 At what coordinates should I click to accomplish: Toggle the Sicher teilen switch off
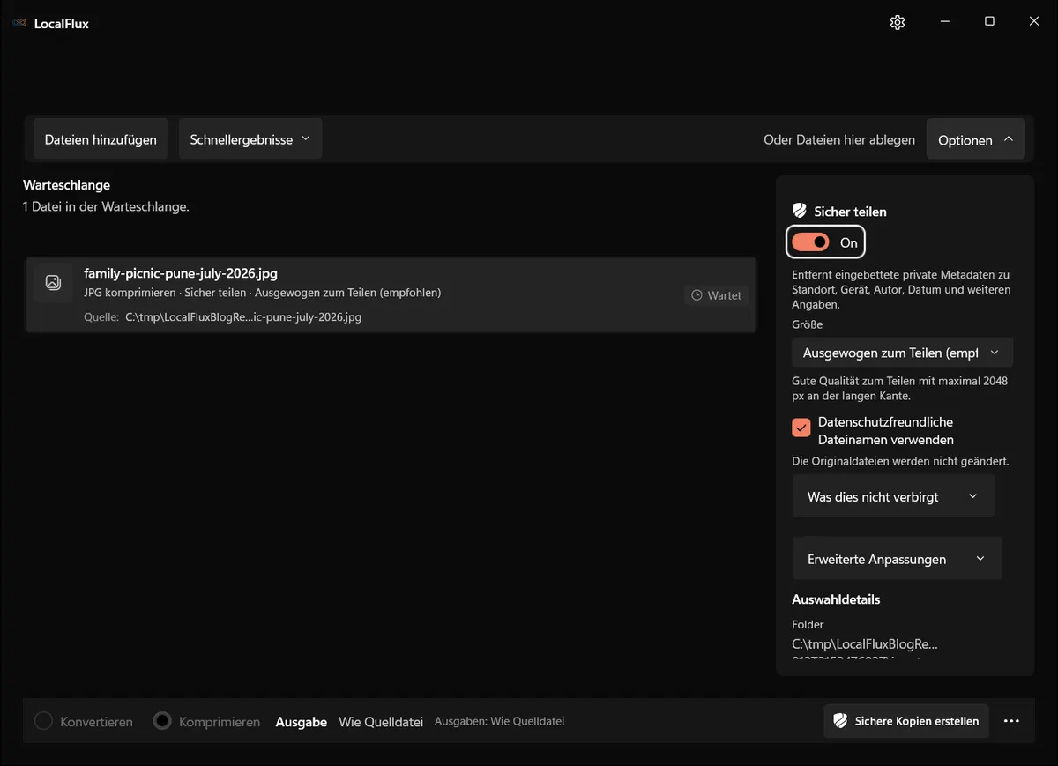[811, 242]
